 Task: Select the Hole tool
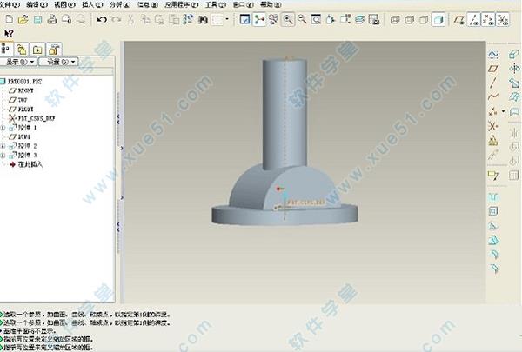pos(493,197)
